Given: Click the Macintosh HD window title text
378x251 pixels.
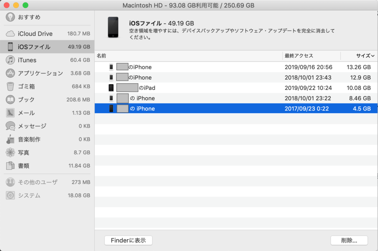Looking at the screenshot, I should pyautogui.click(x=188, y=5).
